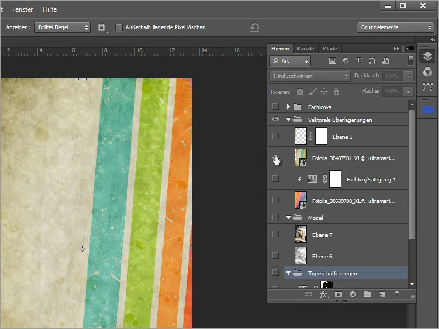This screenshot has height=329, width=439.
Task: Collapse panels double-arrow icon in Layers panel
Action: coord(396,49)
